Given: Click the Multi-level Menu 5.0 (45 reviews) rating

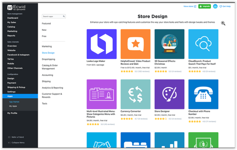Looking at the screenshot, I should pyautogui.click(x=101, y=124).
